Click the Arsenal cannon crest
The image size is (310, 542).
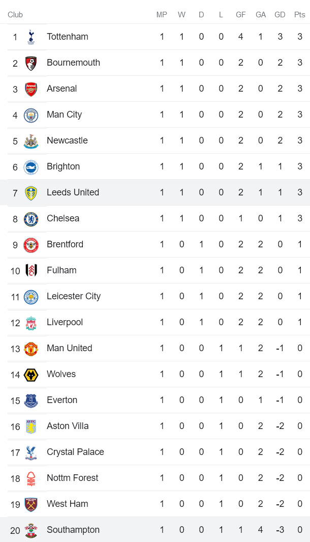31,89
